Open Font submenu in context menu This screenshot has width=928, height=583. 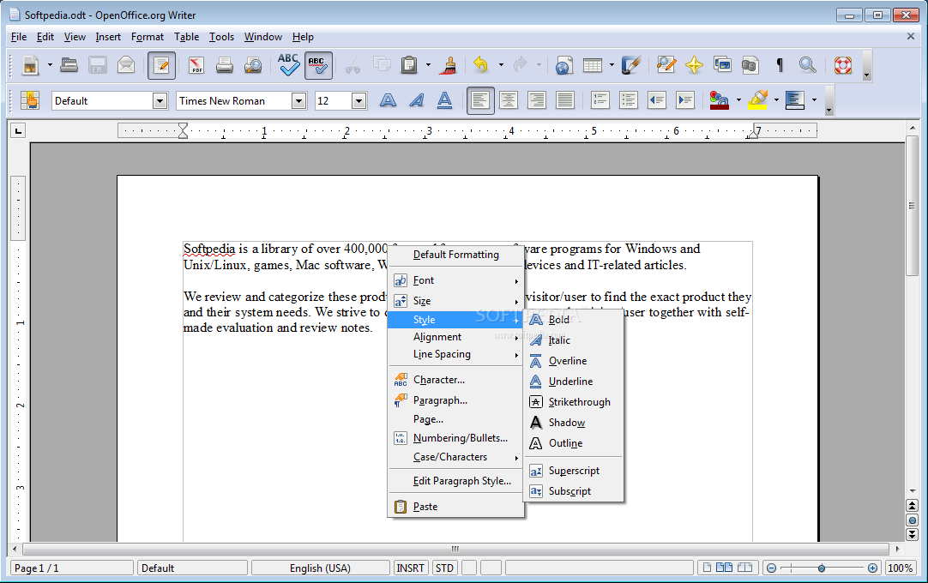[x=455, y=280]
